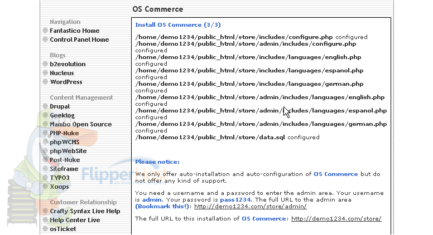Image resolution: width=433 pixels, height=235 pixels.
Task: Click the bullet icon beside WordPress
Action: coord(45,82)
